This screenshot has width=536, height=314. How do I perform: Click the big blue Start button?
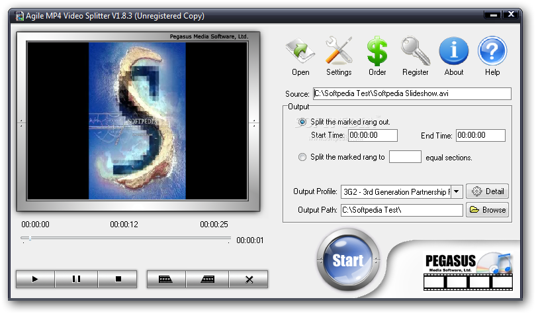click(348, 260)
